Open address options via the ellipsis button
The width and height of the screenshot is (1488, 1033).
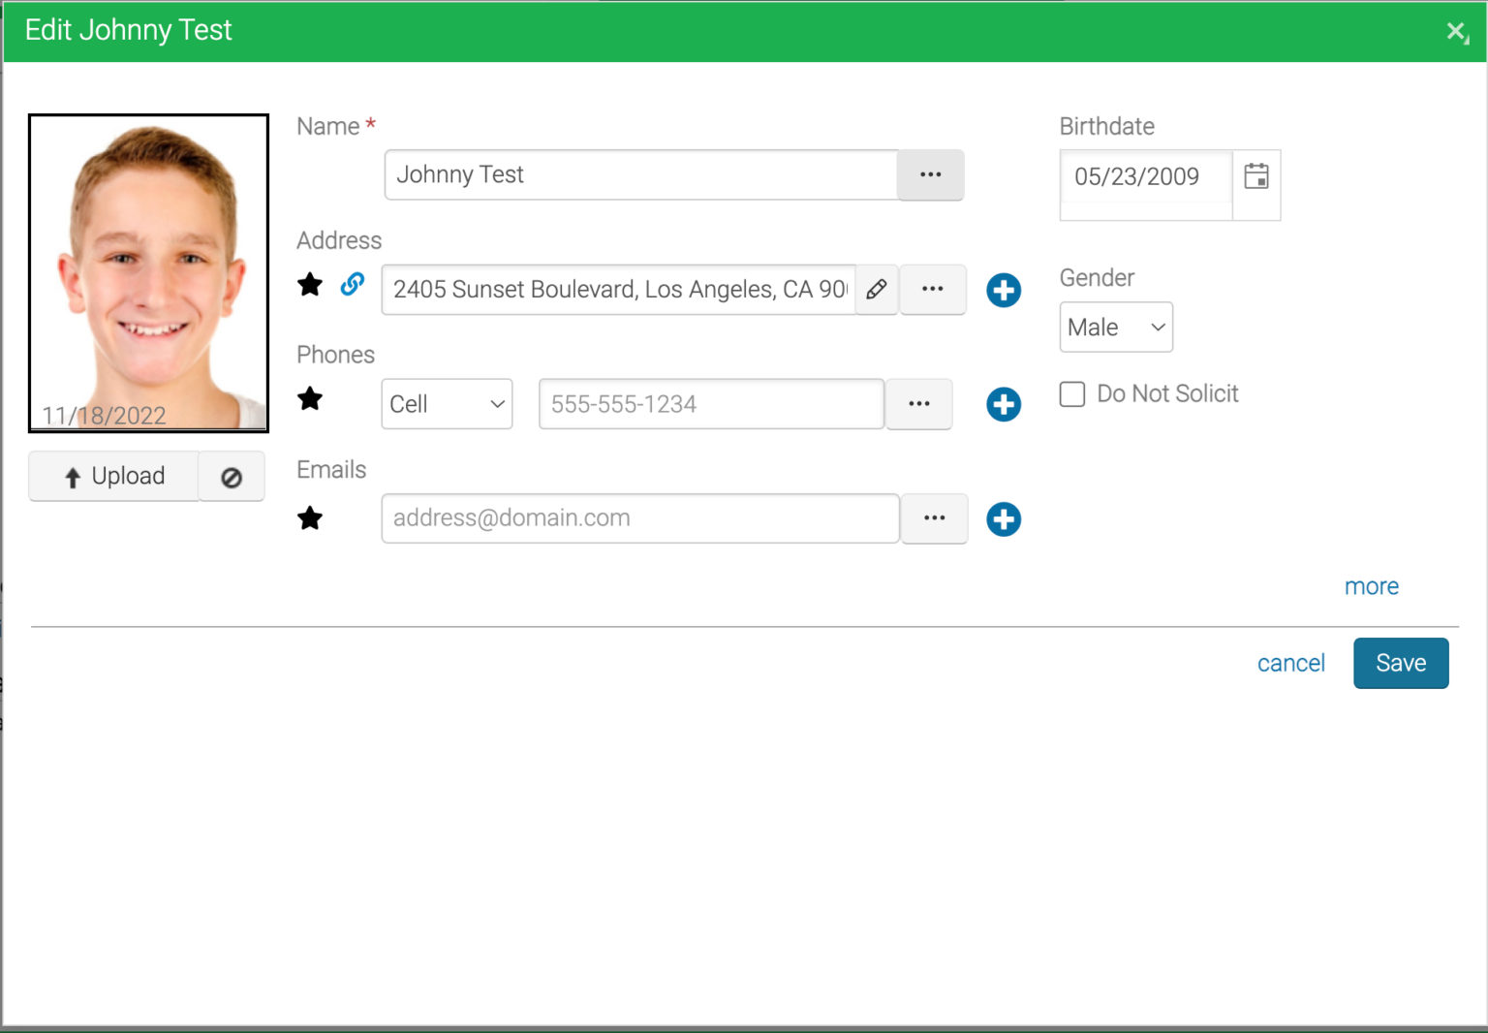pyautogui.click(x=933, y=289)
